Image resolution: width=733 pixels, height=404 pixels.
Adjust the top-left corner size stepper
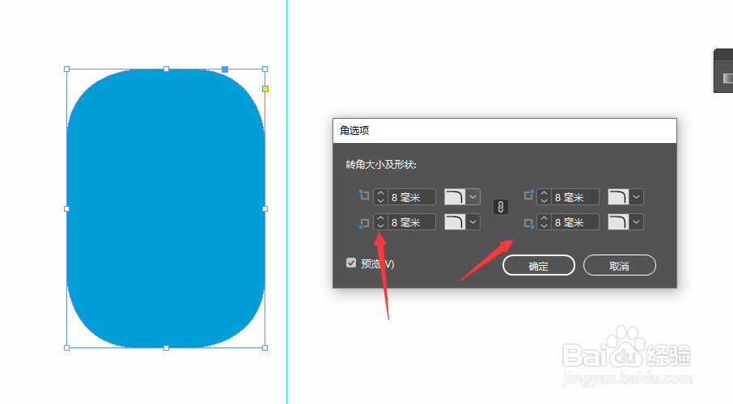pyautogui.click(x=380, y=197)
